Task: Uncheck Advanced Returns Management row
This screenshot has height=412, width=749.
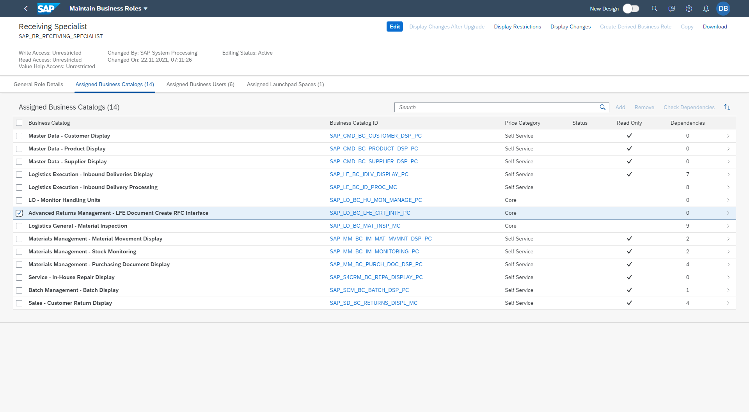Action: [x=19, y=213]
